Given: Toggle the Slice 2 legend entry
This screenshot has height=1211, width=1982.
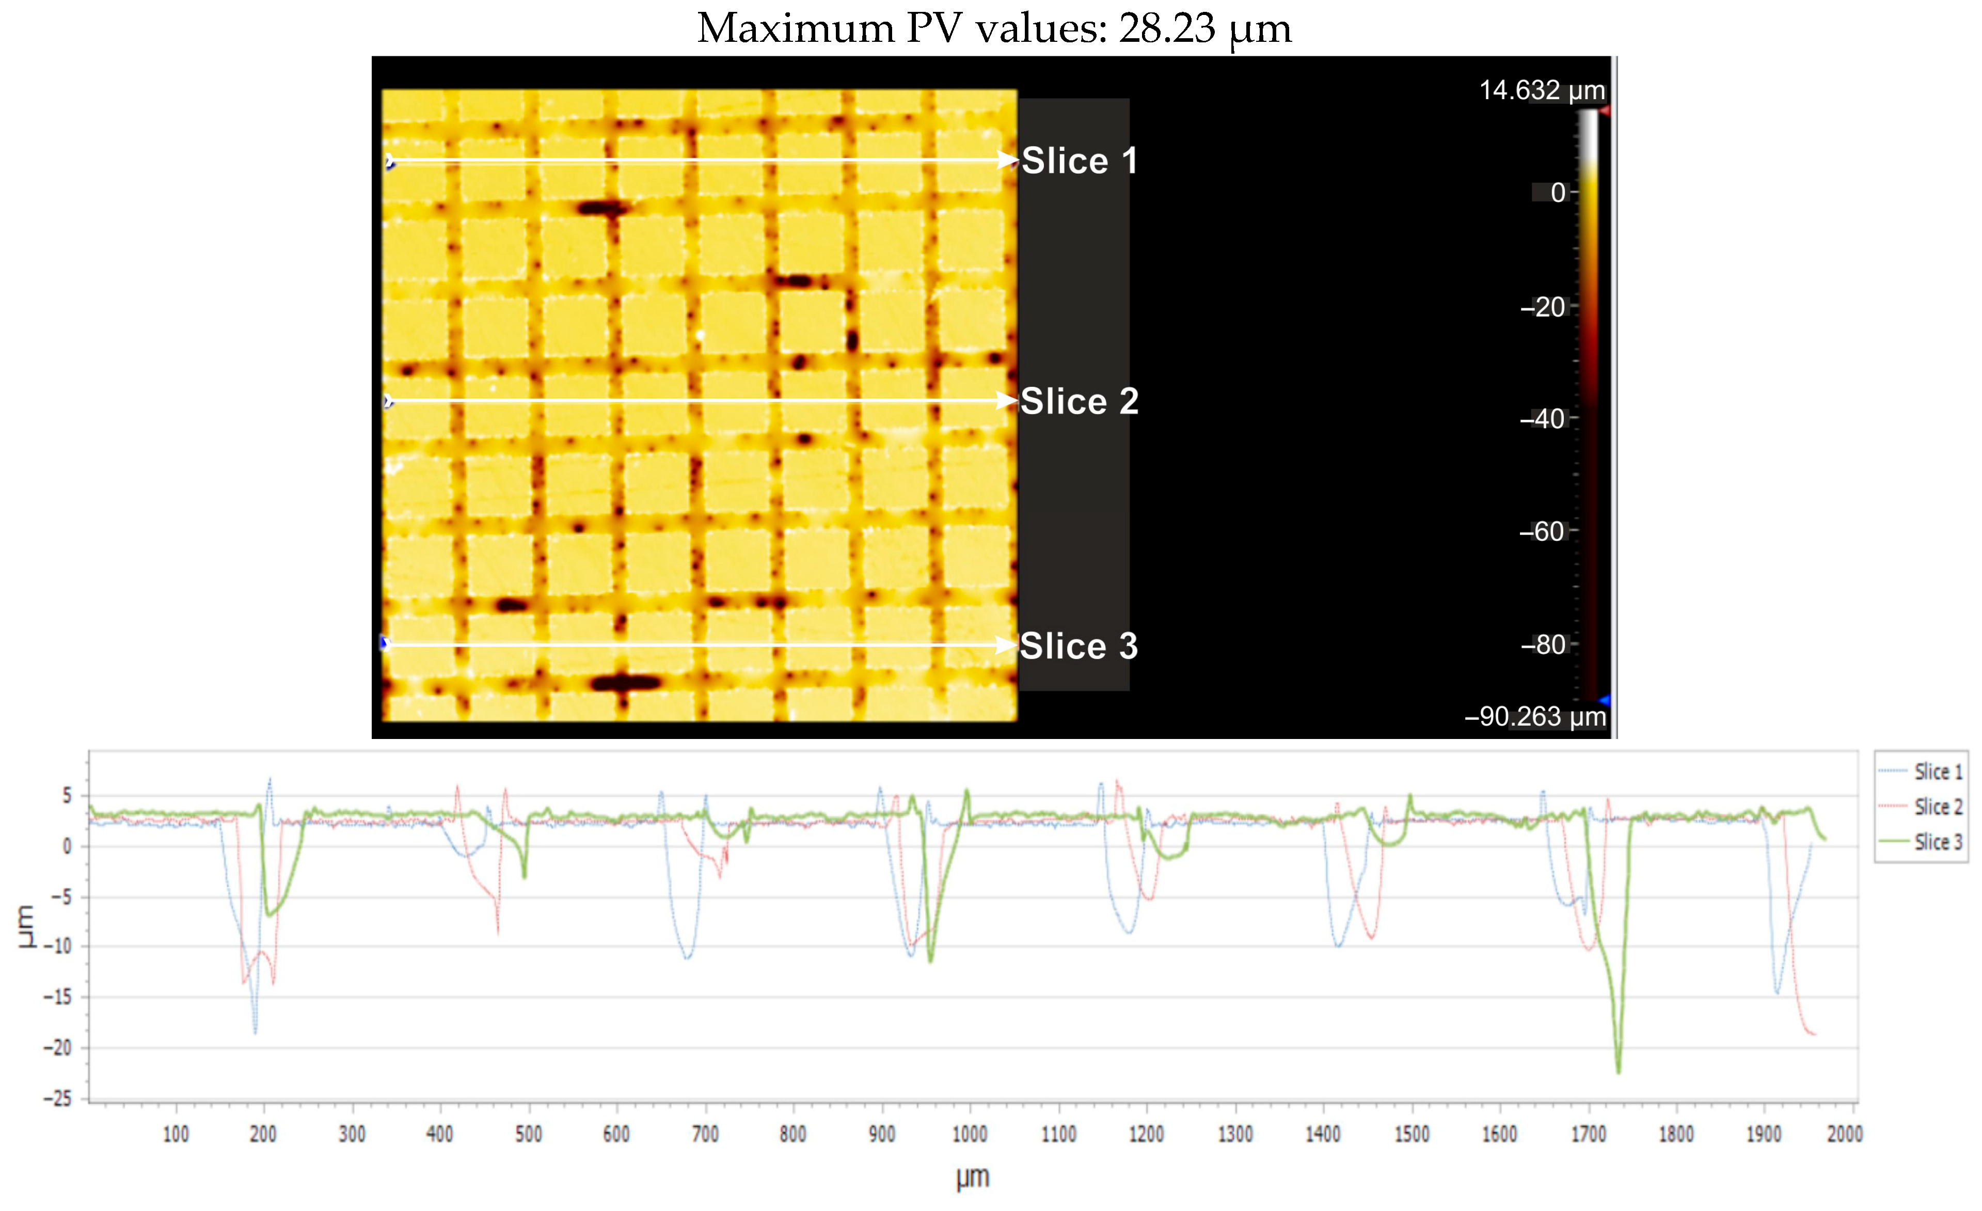Looking at the screenshot, I should [1937, 806].
